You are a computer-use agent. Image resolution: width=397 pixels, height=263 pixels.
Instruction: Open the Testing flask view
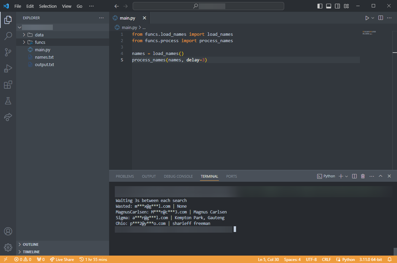pos(8,101)
